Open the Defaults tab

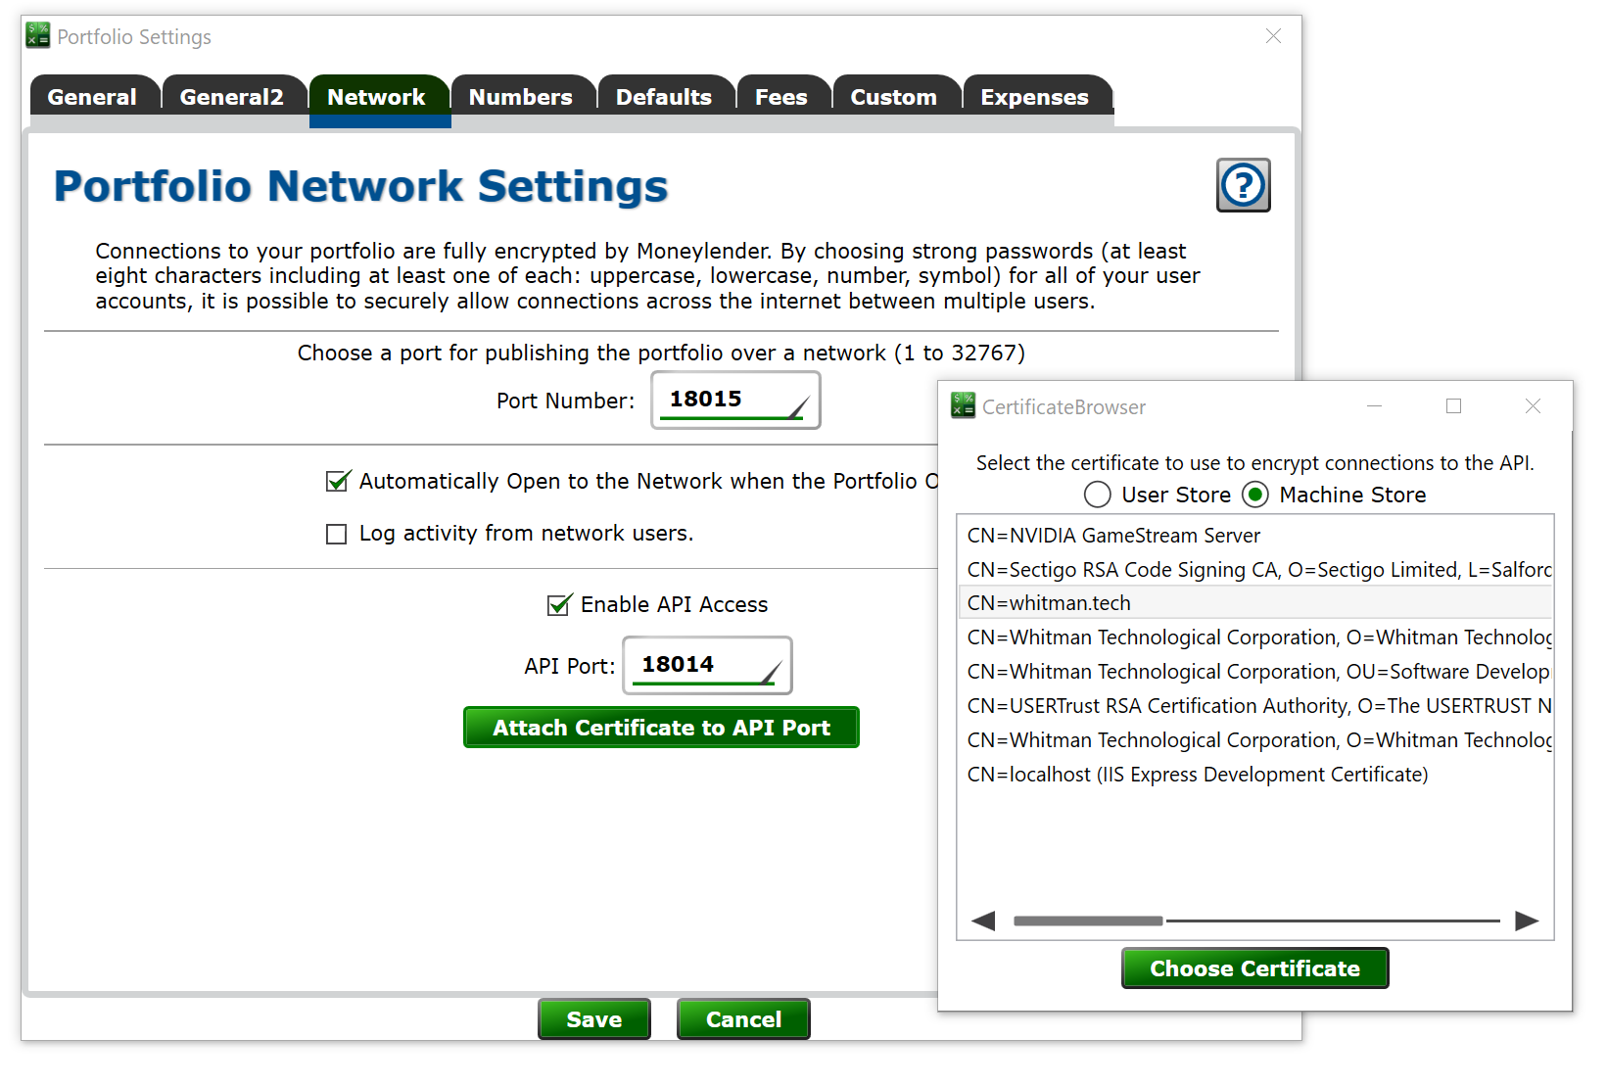[x=664, y=97]
